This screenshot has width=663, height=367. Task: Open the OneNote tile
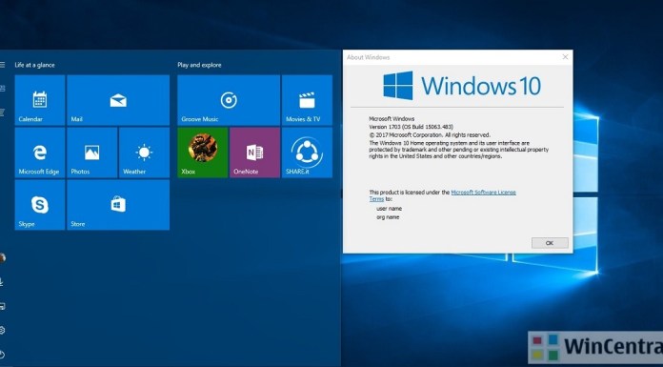click(x=255, y=153)
